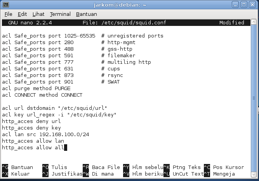Close the jarkom@debian terminal window
259x181 pixels.
pyautogui.click(x=252, y=5)
